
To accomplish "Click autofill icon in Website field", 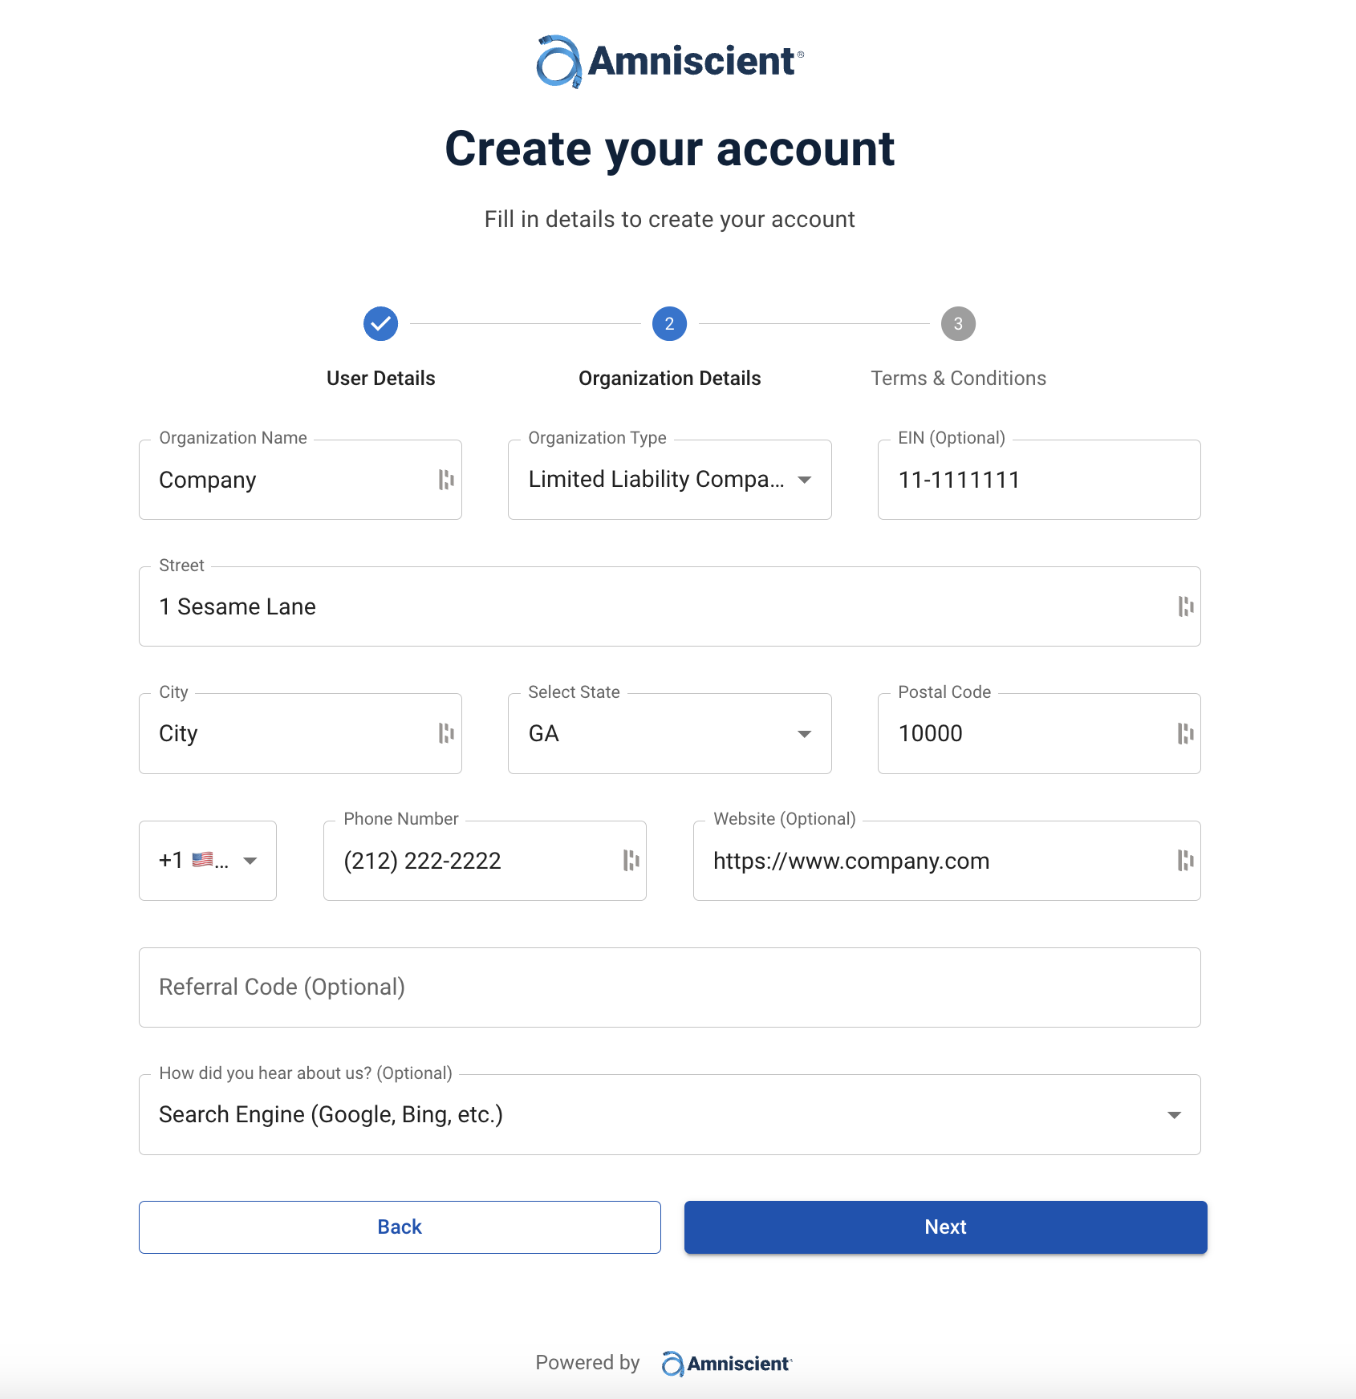I will coord(1185,861).
